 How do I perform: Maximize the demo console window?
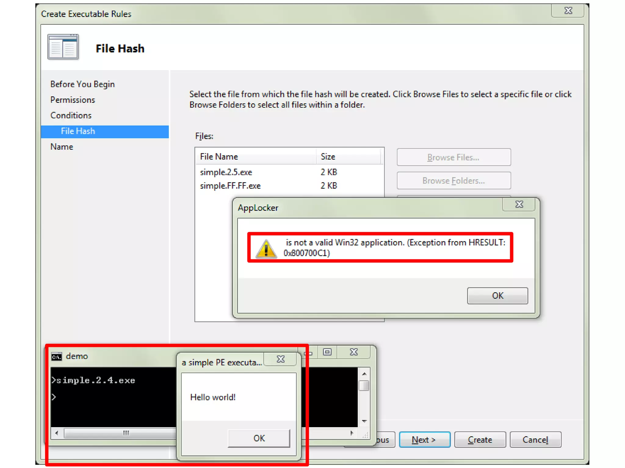point(327,352)
